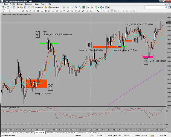Image resolution: width=171 pixels, height=137 pixels.
Task: Open the Strategy Tester magnifier icon
Action: pyautogui.click(x=29, y=7)
